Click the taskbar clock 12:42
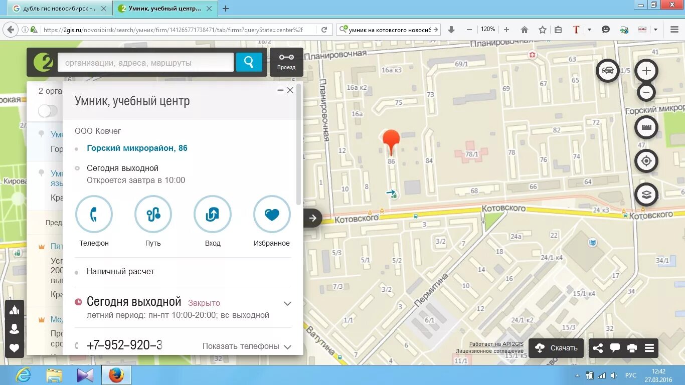The image size is (685, 385). click(x=659, y=371)
